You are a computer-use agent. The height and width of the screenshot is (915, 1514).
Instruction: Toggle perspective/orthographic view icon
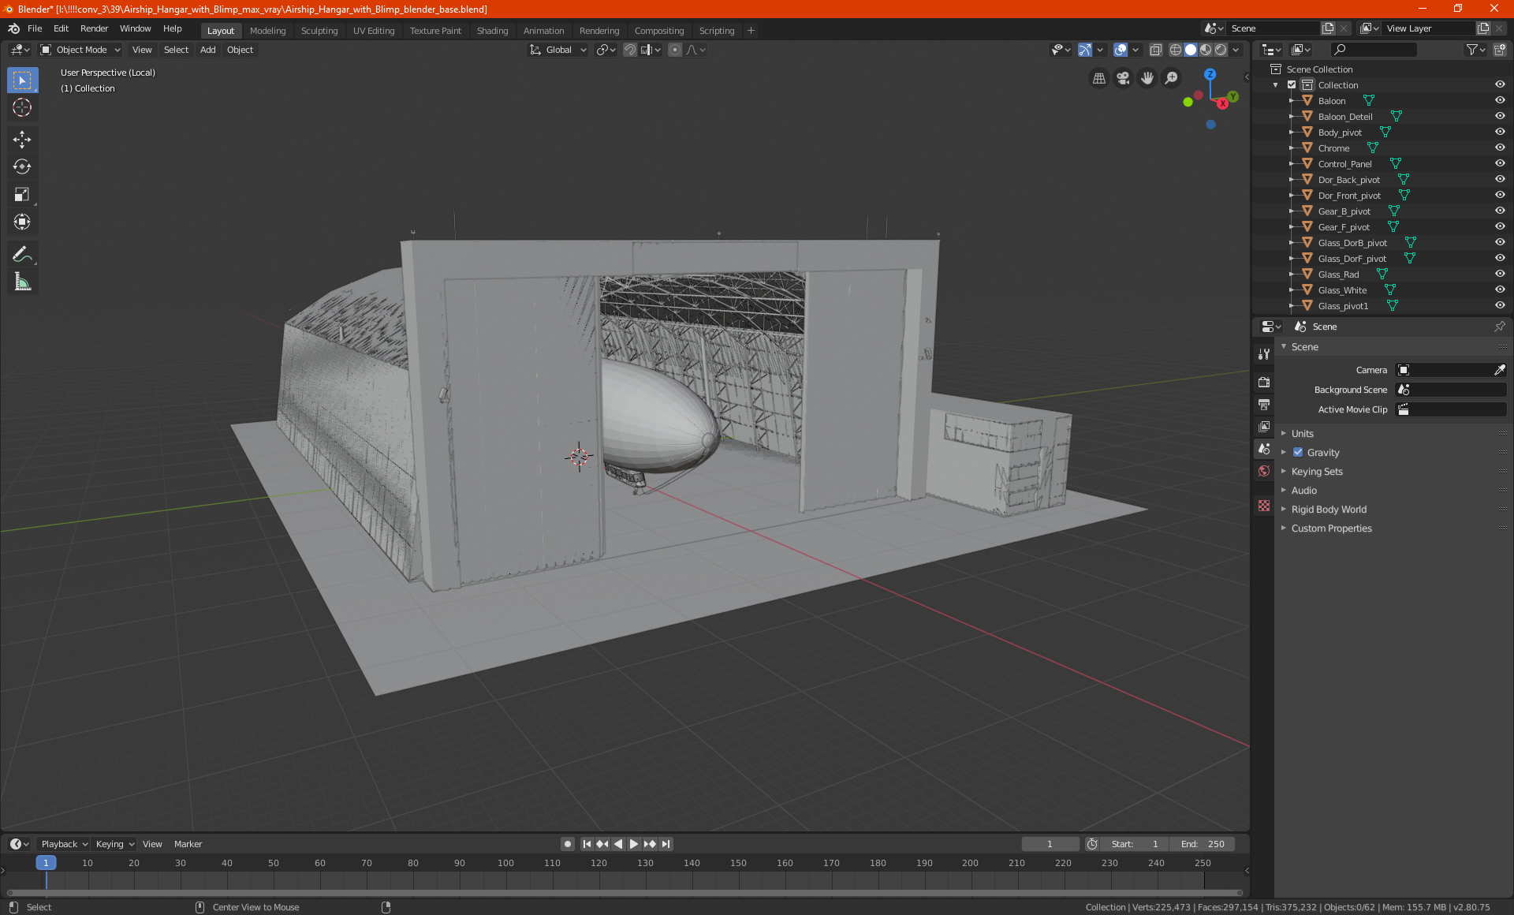click(x=1098, y=78)
